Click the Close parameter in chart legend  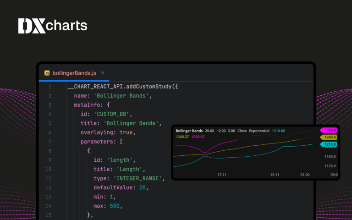pos(242,131)
